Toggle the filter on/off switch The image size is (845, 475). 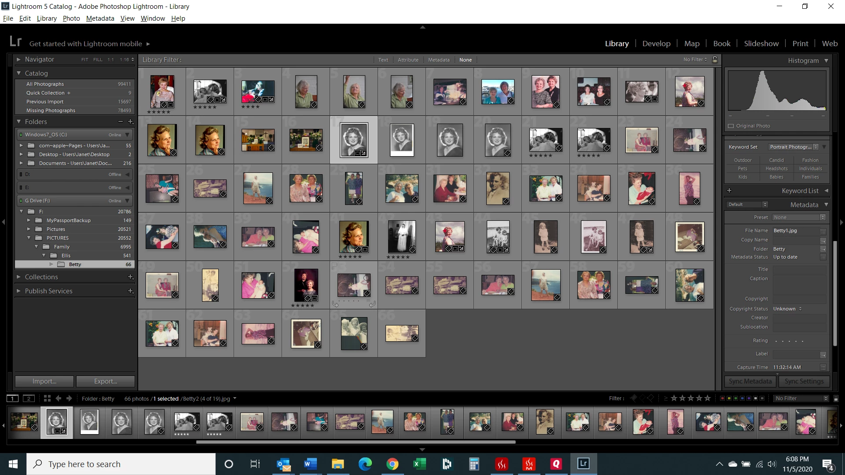(836, 398)
